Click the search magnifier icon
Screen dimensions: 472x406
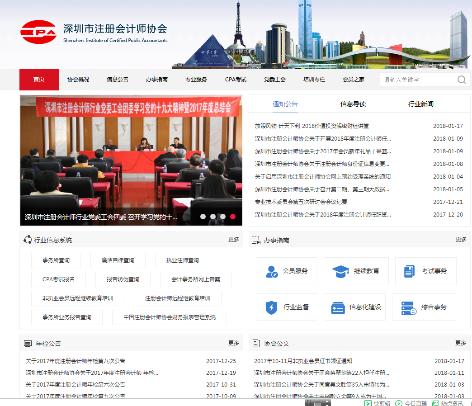[x=461, y=80]
